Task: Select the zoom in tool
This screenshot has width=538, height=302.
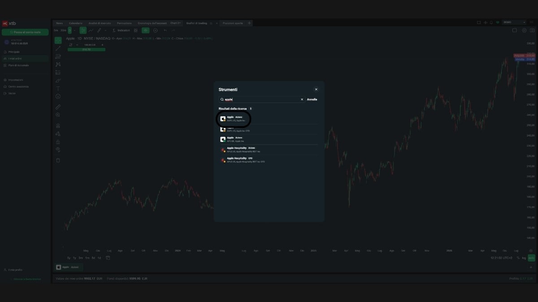Action: pos(58,115)
